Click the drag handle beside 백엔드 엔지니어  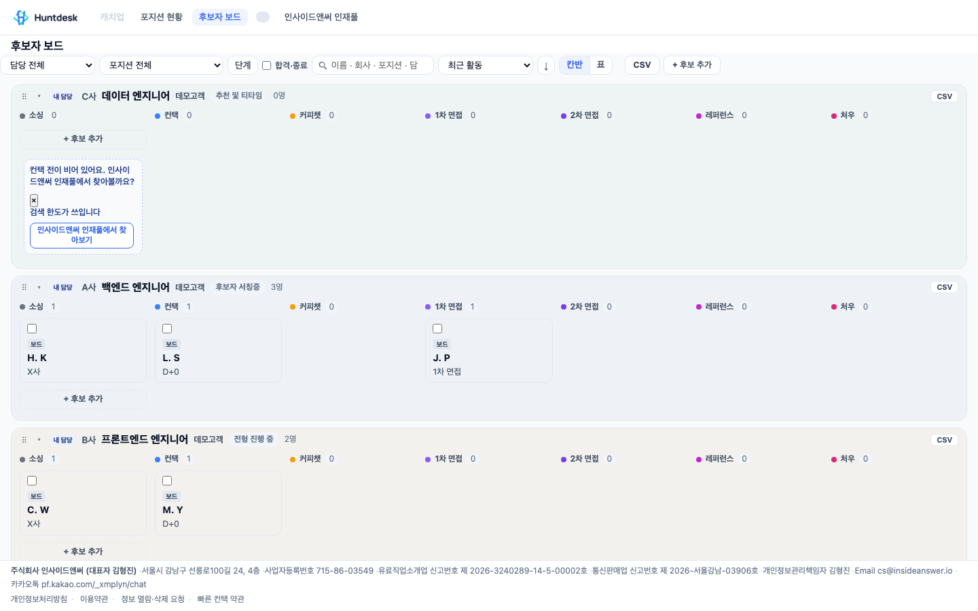point(24,287)
